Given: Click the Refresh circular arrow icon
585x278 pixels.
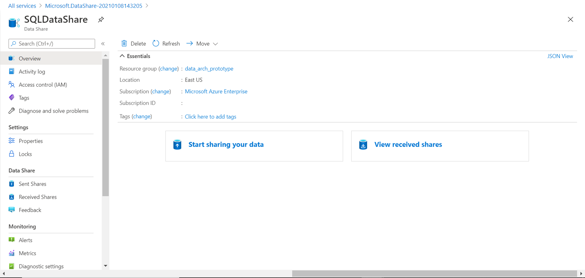Looking at the screenshot, I should tap(156, 44).
